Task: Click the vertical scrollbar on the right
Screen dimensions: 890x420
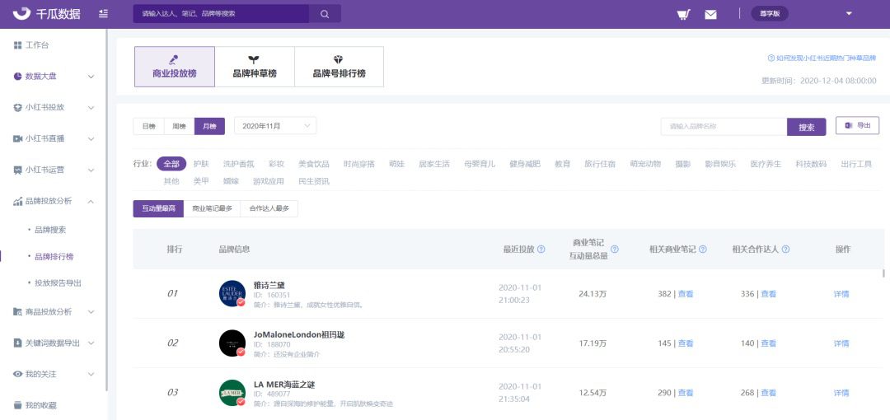Action: pos(883,273)
